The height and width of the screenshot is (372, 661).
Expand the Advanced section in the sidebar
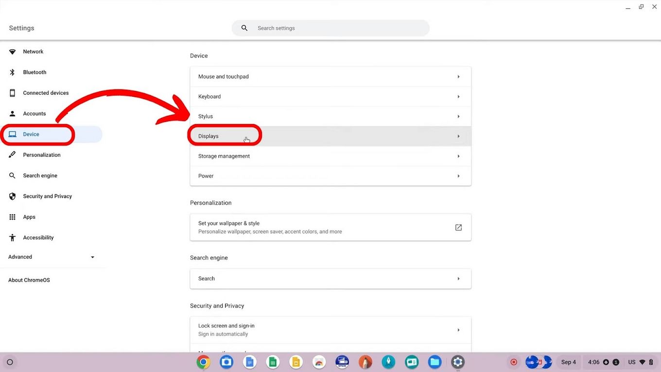[x=51, y=257]
